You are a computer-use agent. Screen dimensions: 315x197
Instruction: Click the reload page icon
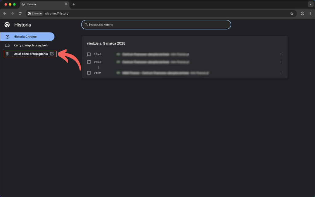pos(20,14)
